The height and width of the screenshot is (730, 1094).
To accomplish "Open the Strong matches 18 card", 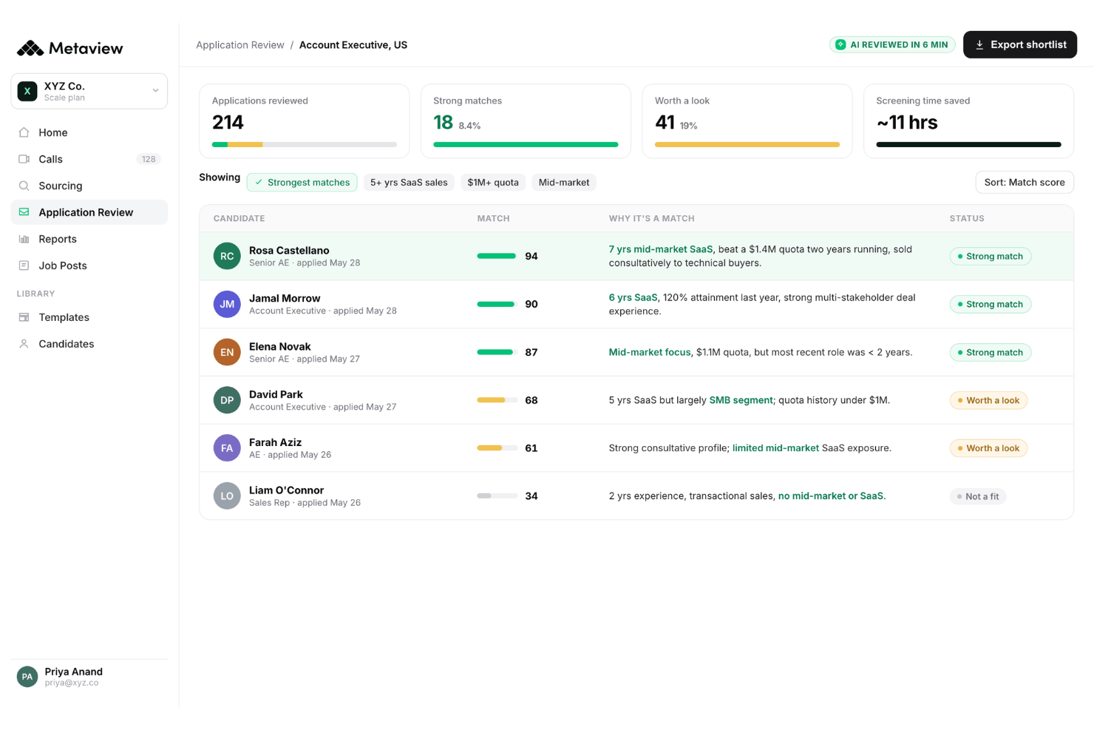I will 526,121.
